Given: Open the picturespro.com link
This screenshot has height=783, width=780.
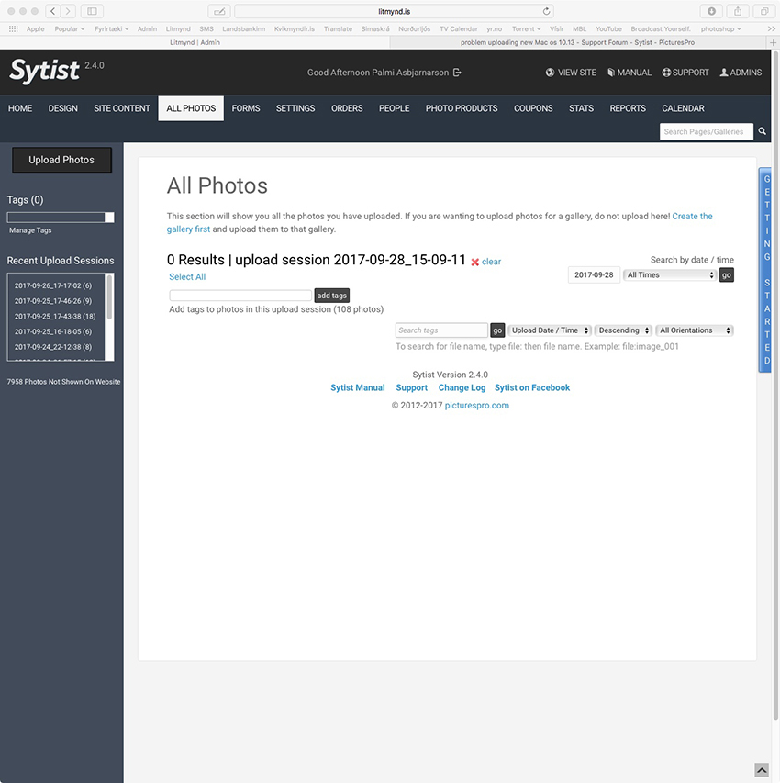Looking at the screenshot, I should [477, 406].
